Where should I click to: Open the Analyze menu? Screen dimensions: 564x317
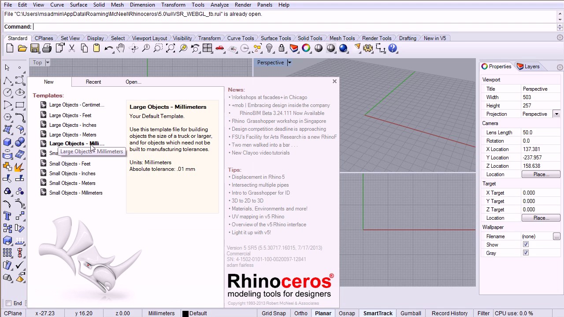click(219, 5)
